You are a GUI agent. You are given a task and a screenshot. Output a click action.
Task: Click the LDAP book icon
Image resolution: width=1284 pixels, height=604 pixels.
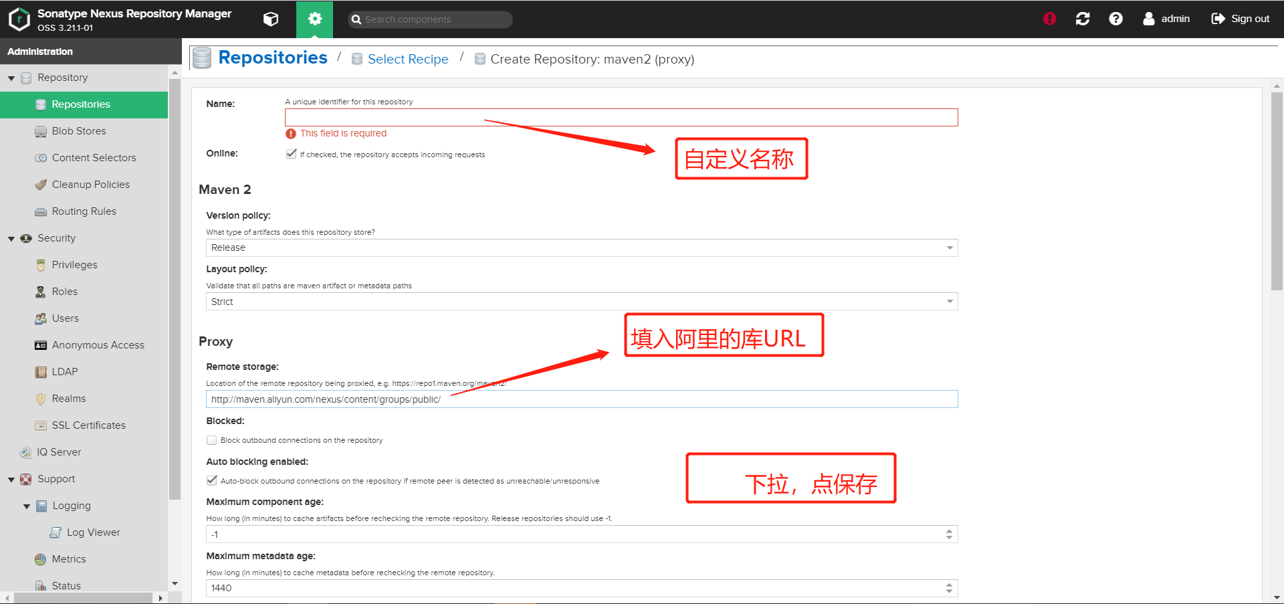(x=41, y=372)
